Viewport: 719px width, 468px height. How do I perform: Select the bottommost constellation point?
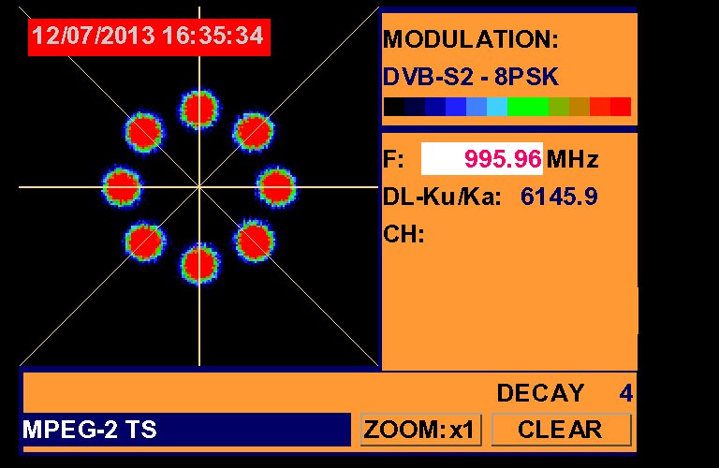(199, 264)
